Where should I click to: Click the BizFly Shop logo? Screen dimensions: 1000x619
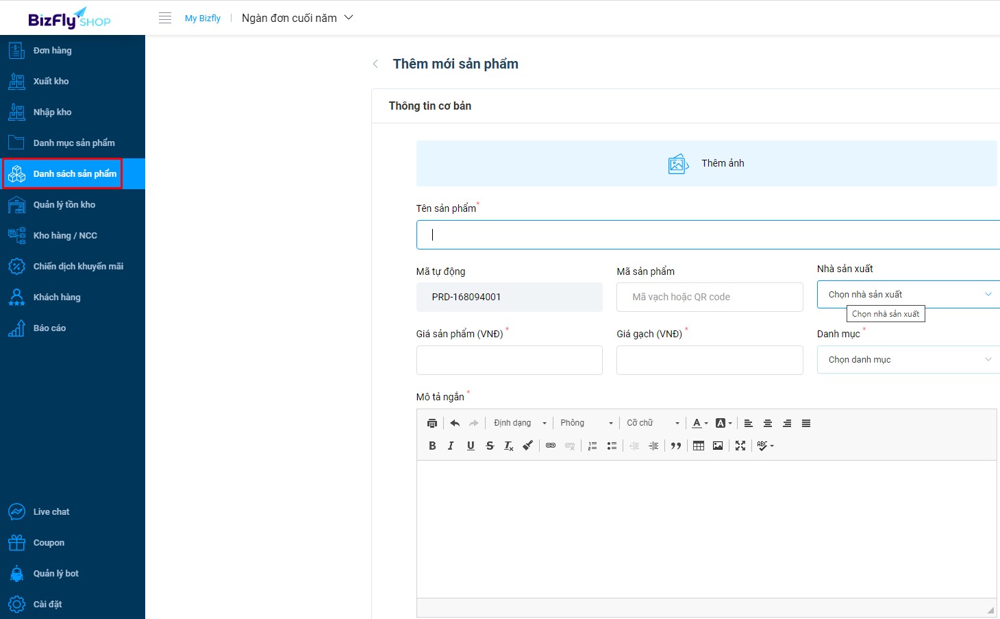pos(69,18)
